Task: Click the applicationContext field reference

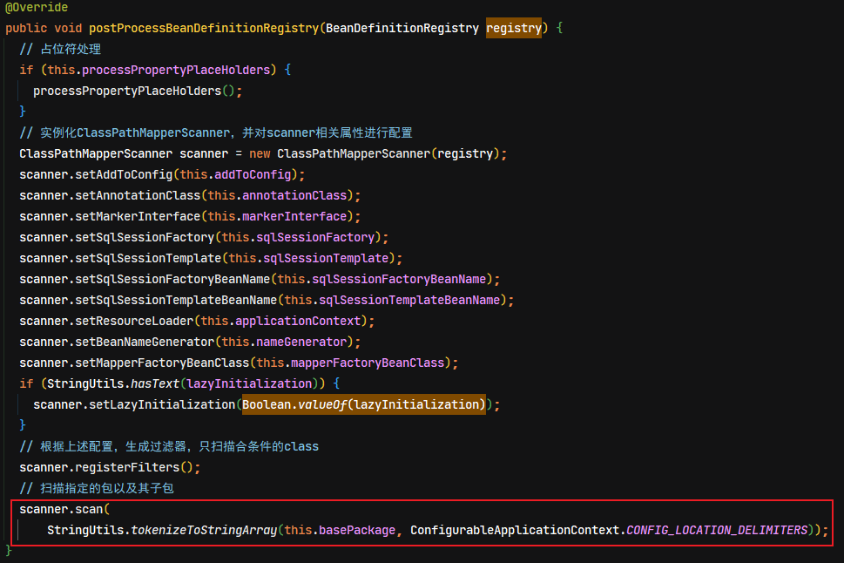Action: (x=298, y=321)
